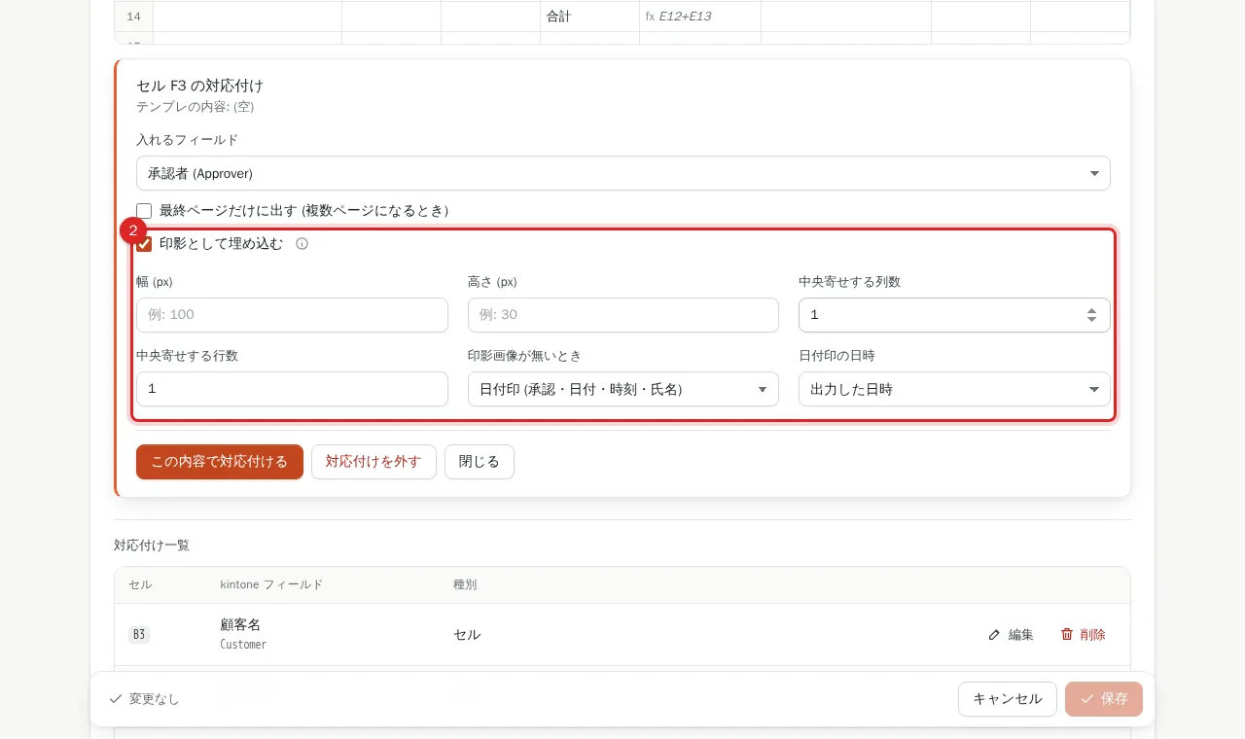1245x739 pixels.
Task: Click the info icon beside 印影として埋め込む
Action: (x=302, y=244)
